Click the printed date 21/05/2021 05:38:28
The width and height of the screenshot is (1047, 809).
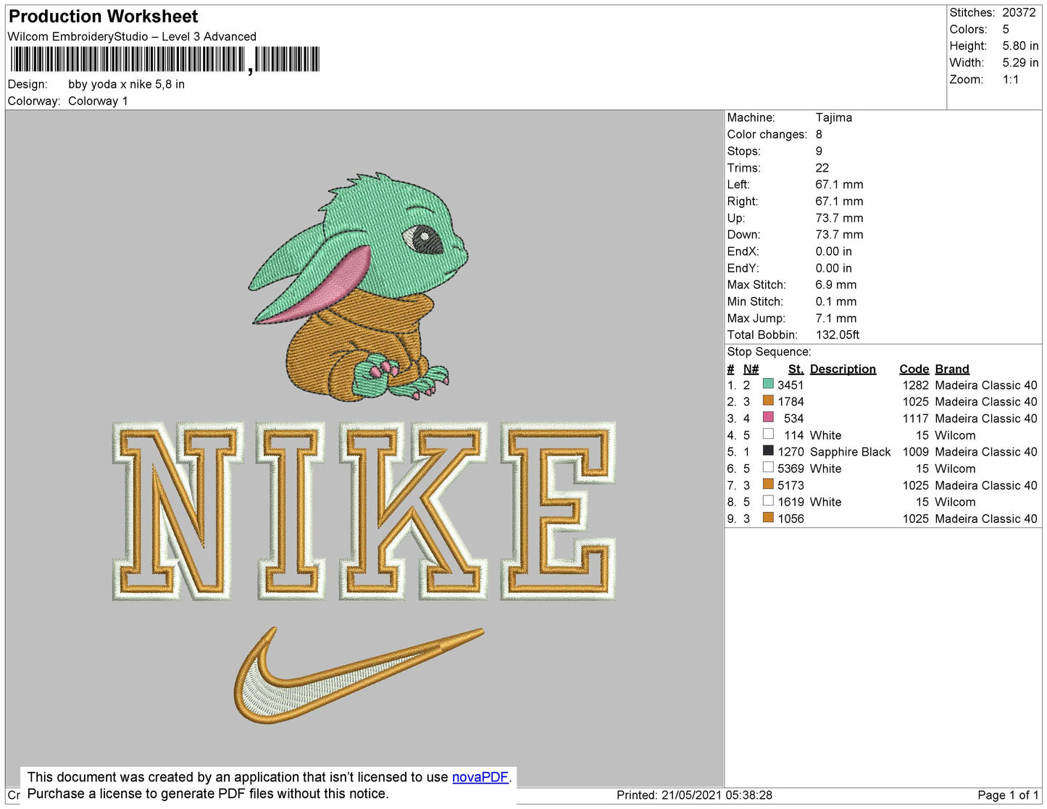[717, 795]
